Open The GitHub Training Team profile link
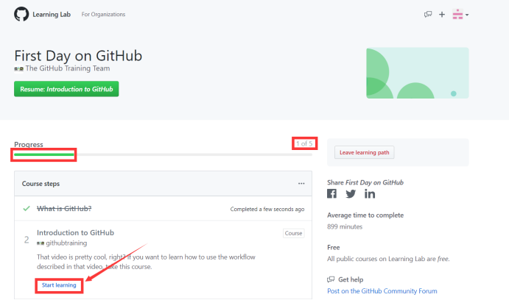This screenshot has width=509, height=300. click(68, 68)
